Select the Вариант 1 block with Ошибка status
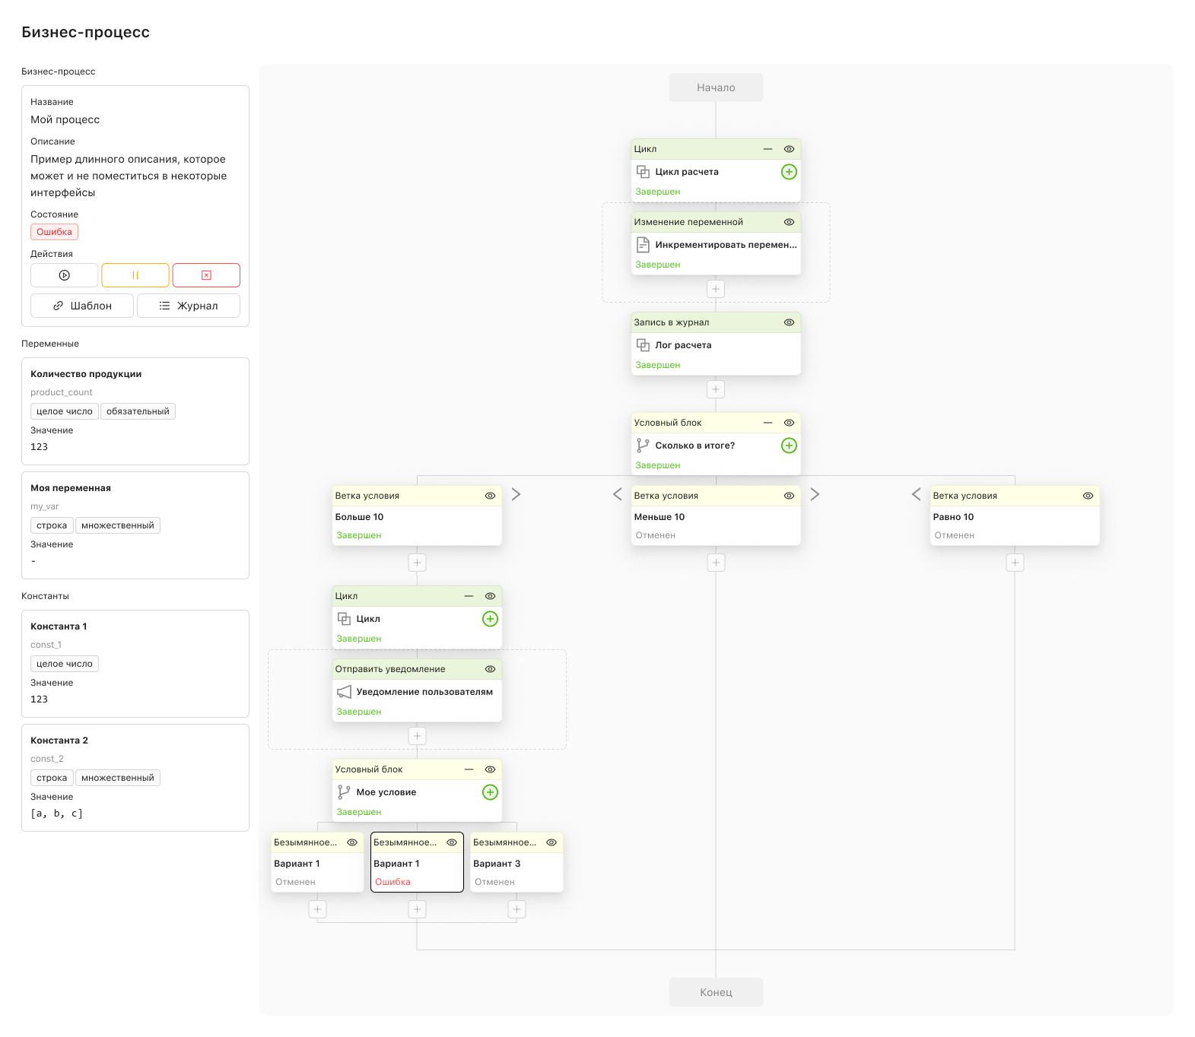The image size is (1195, 1037). pyautogui.click(x=417, y=864)
